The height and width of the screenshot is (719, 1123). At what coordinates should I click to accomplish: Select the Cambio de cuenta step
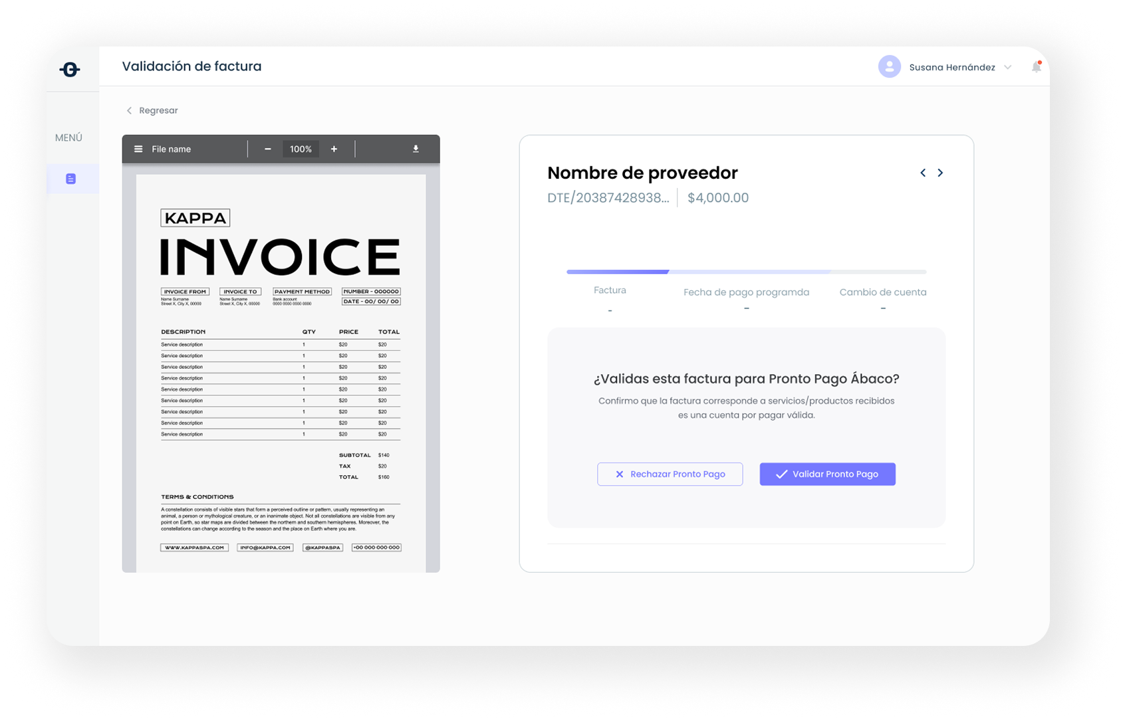coord(882,292)
